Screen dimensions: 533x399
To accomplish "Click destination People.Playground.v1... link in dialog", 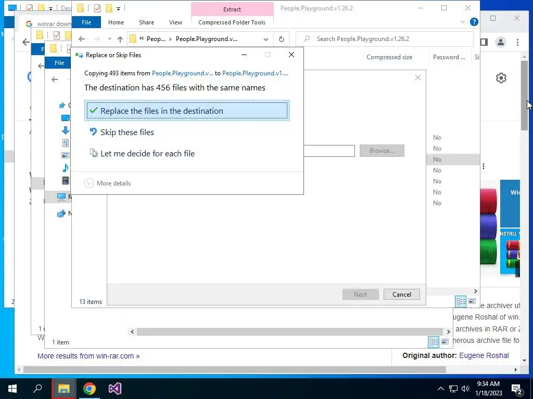I will (x=255, y=73).
